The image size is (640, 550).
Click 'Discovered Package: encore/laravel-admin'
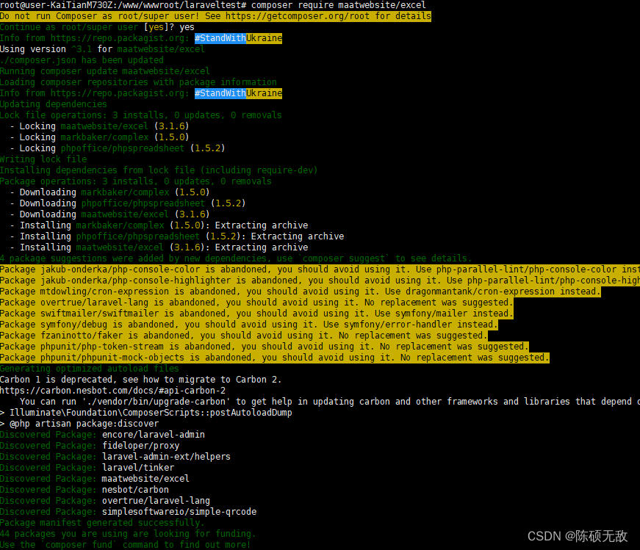click(x=102, y=435)
